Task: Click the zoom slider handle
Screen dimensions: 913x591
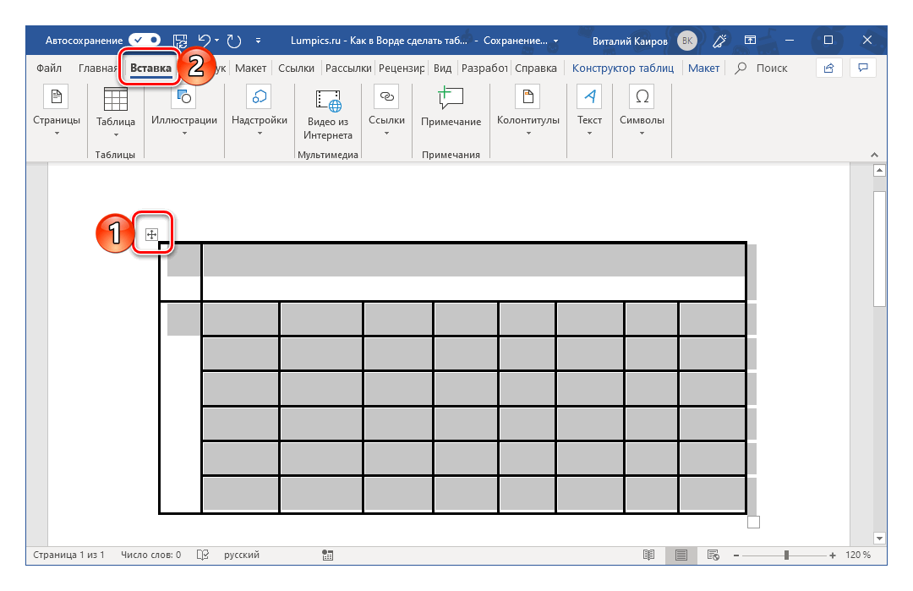Action: (x=786, y=555)
